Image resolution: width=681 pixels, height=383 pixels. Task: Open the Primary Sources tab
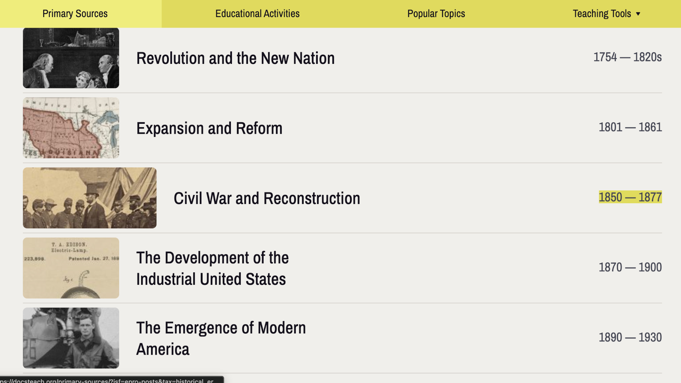pos(75,13)
